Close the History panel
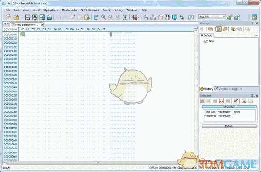This screenshot has width=261, height=172. (x=257, y=24)
